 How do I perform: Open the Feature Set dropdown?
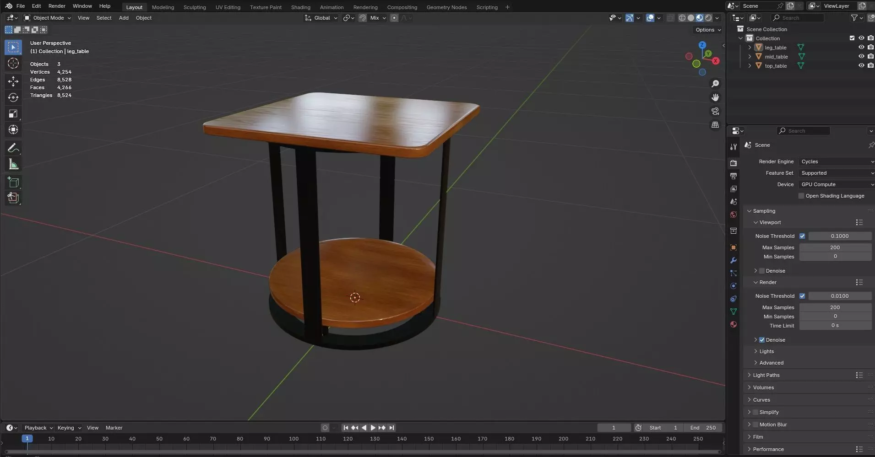(x=836, y=173)
